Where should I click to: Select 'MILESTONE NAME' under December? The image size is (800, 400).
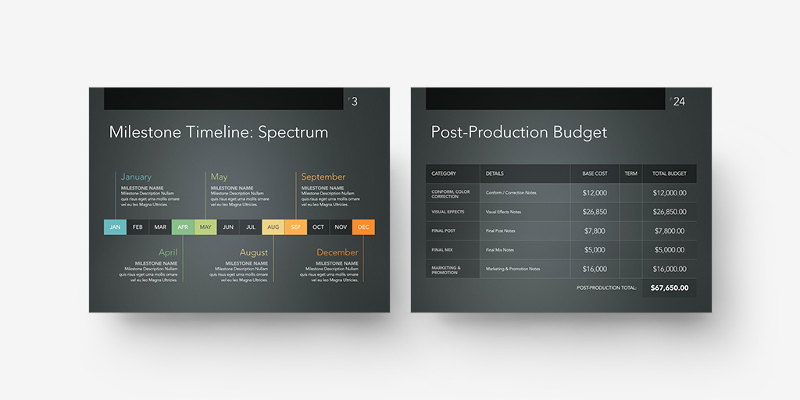pos(337,263)
